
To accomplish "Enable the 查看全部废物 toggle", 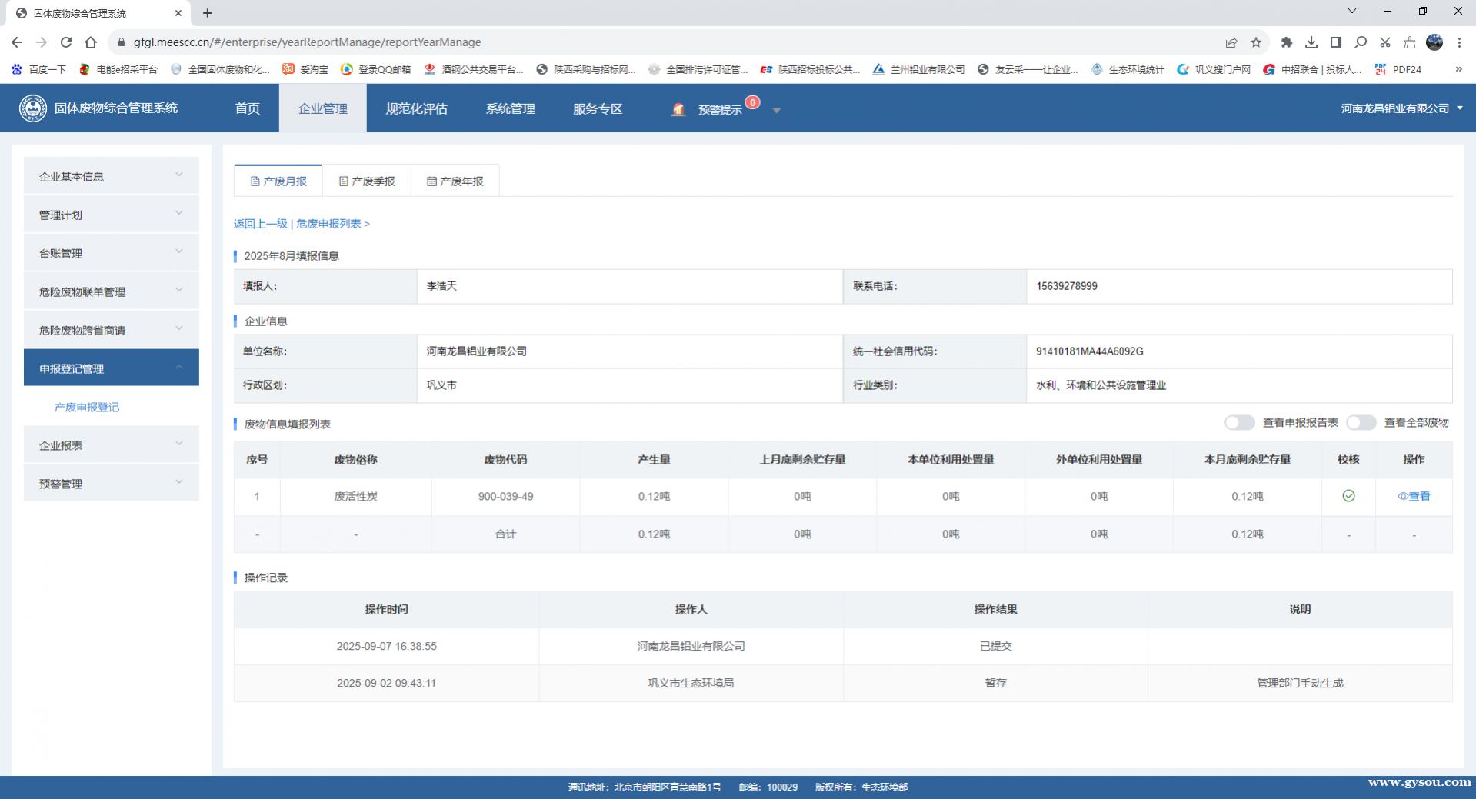I will [1360, 423].
